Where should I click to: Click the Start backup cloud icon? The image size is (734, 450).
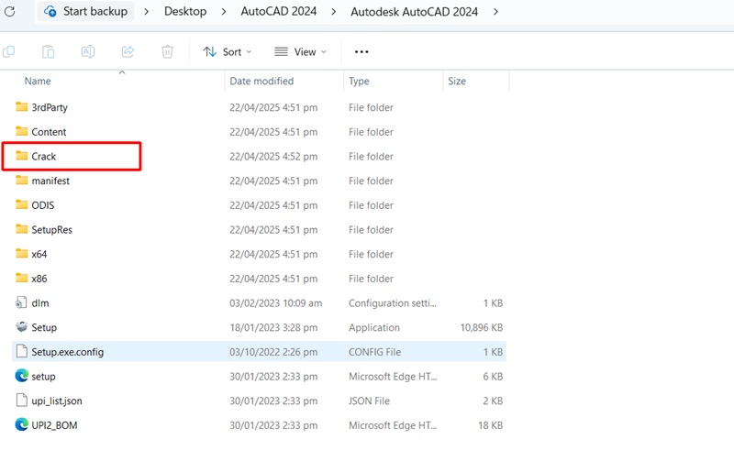(50, 11)
